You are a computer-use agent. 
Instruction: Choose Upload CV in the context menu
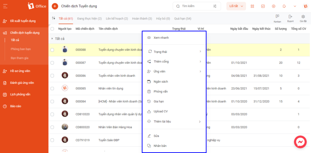(174, 111)
